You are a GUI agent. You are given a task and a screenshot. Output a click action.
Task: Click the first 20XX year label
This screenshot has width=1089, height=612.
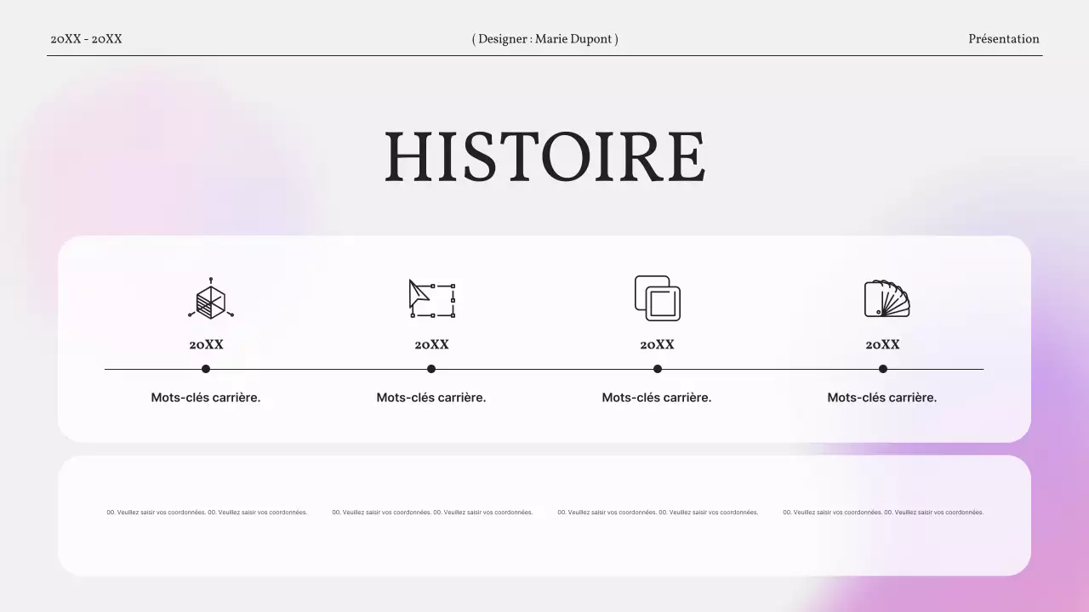(205, 344)
